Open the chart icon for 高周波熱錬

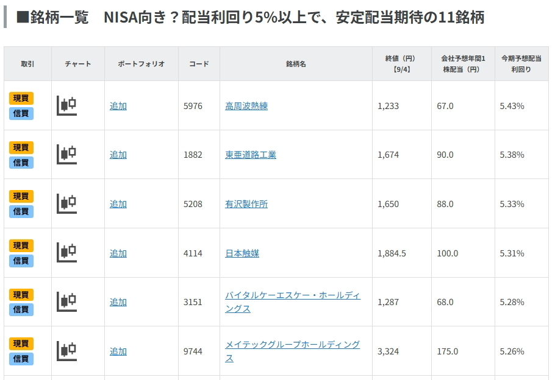66,106
